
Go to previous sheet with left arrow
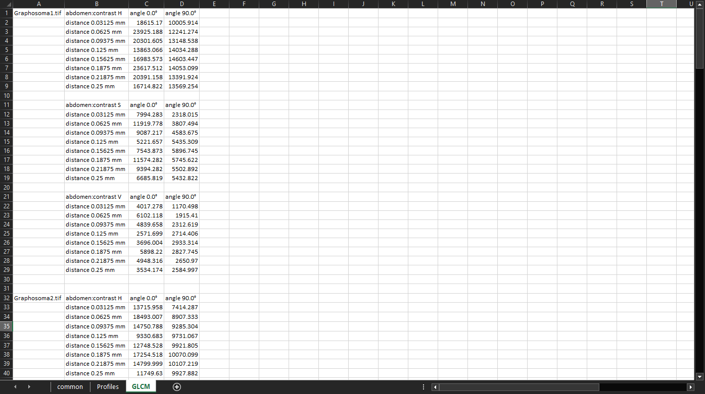pos(16,387)
